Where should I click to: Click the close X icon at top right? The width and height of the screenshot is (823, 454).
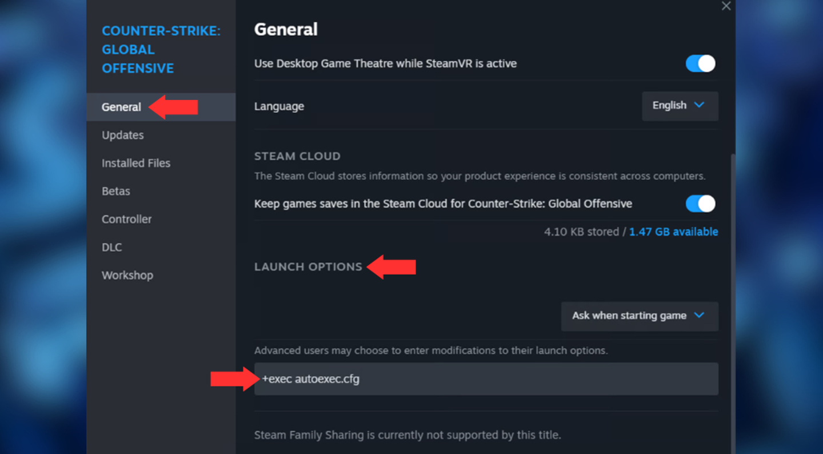pos(726,6)
